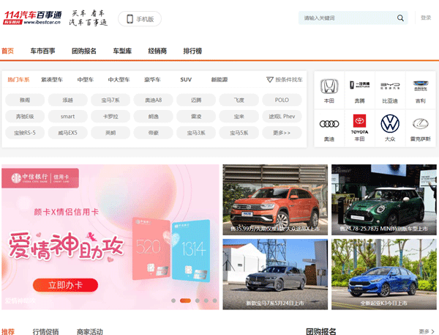Choose the 威马EX5 model pill
The width and height of the screenshot is (439, 335).
click(68, 133)
